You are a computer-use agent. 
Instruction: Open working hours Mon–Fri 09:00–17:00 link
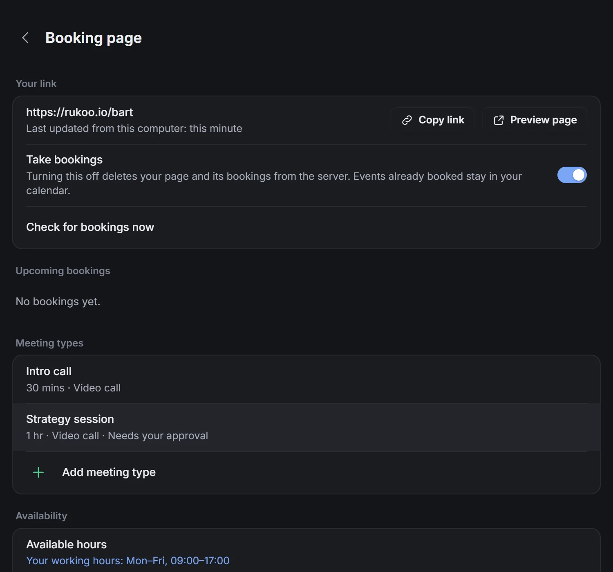[x=128, y=561]
